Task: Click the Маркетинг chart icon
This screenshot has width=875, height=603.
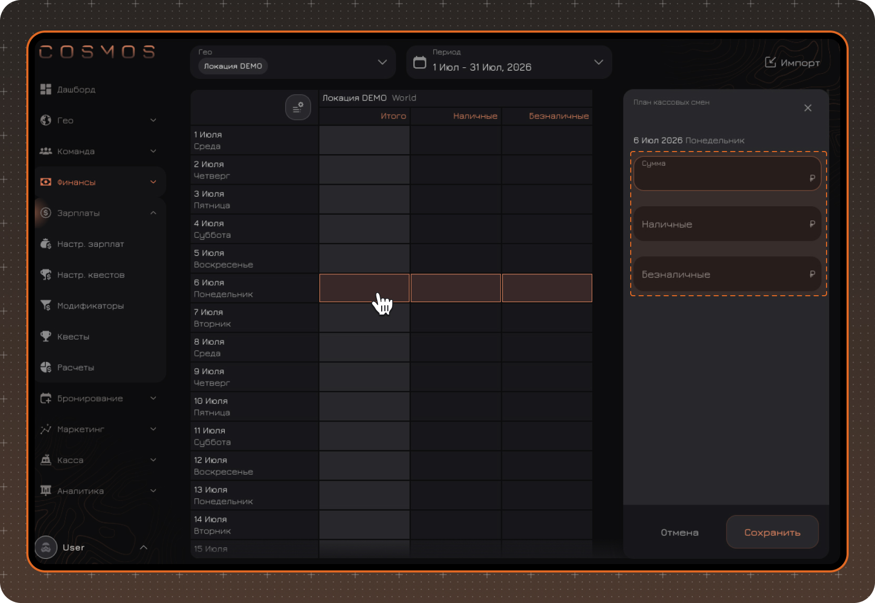Action: [46, 429]
